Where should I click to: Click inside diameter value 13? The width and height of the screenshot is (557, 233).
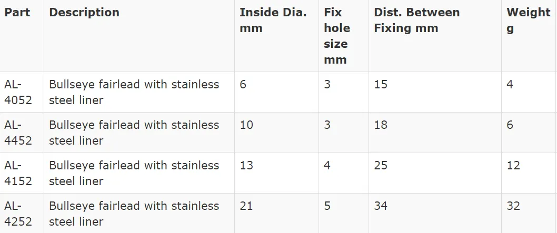coord(246,166)
